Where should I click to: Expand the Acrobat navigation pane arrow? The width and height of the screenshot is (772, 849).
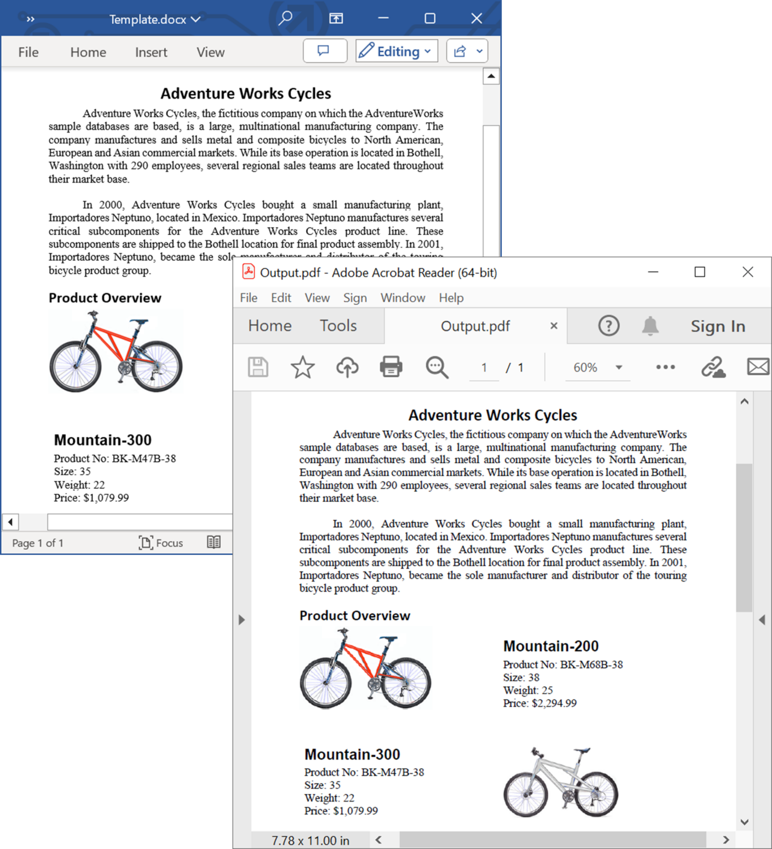[241, 620]
